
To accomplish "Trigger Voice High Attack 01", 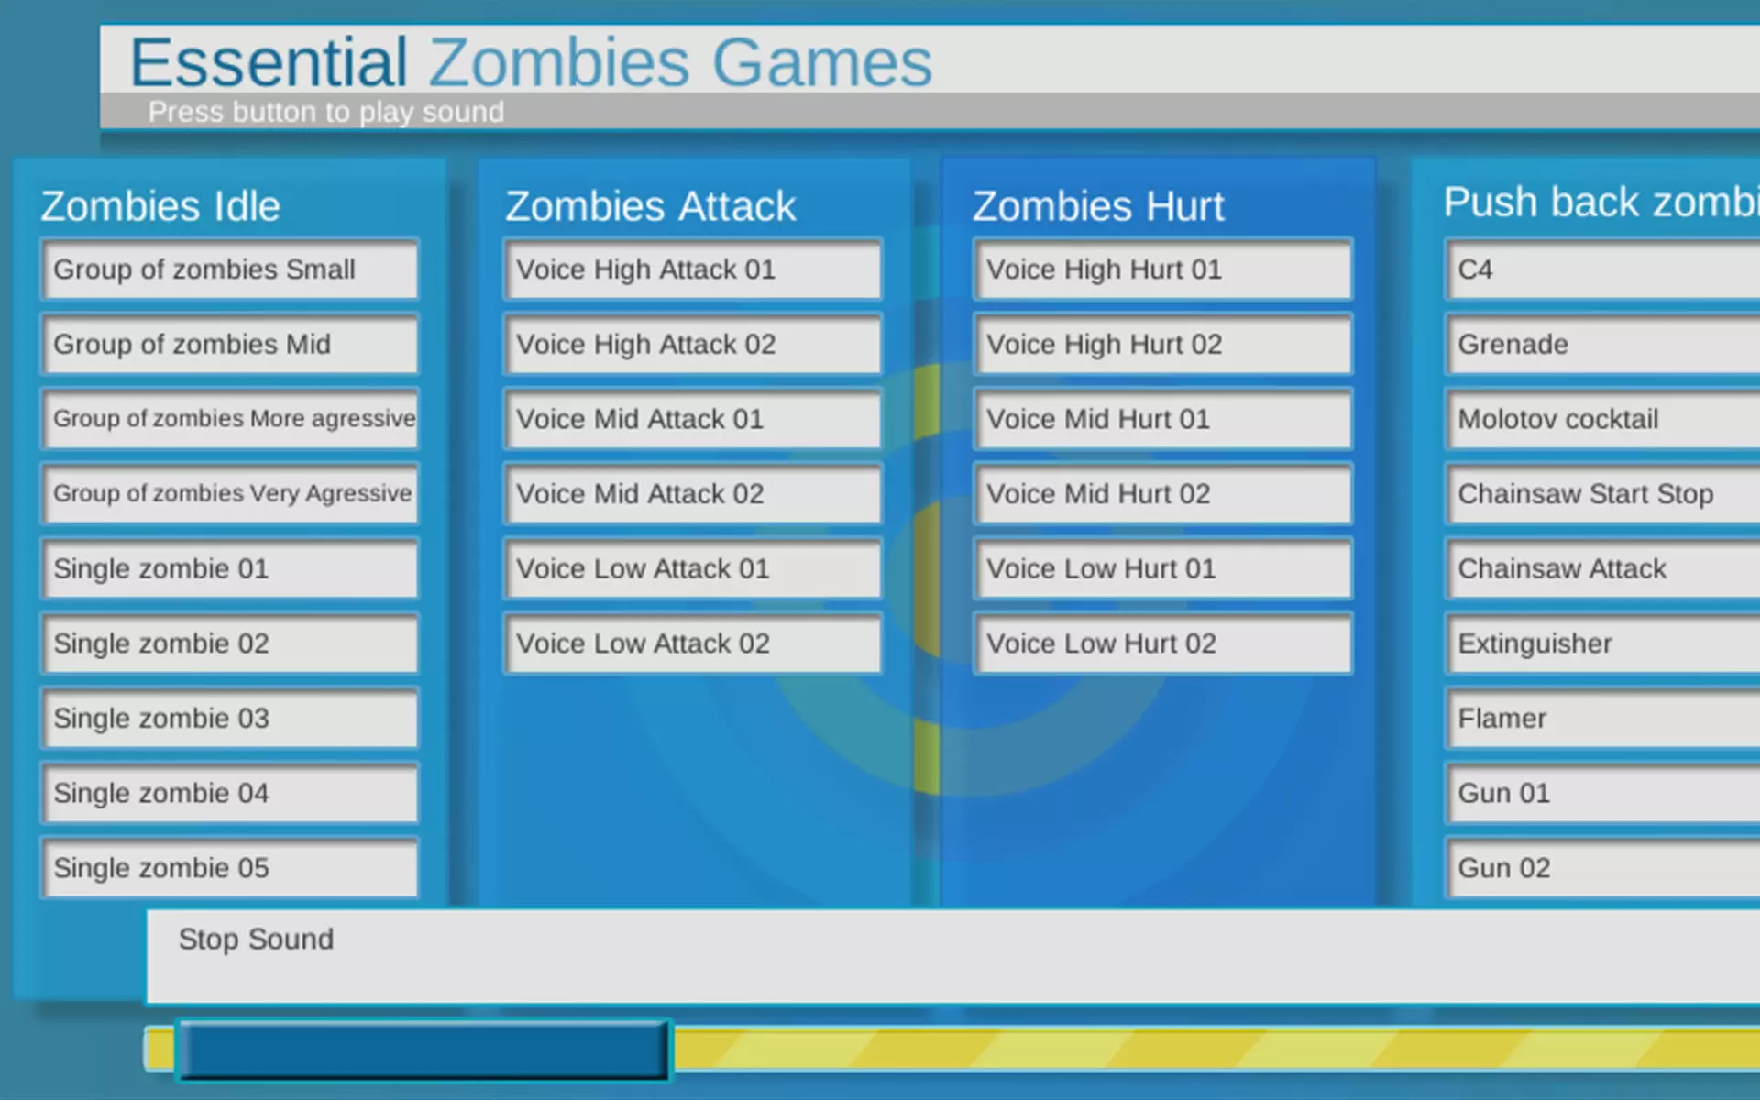I will click(692, 269).
